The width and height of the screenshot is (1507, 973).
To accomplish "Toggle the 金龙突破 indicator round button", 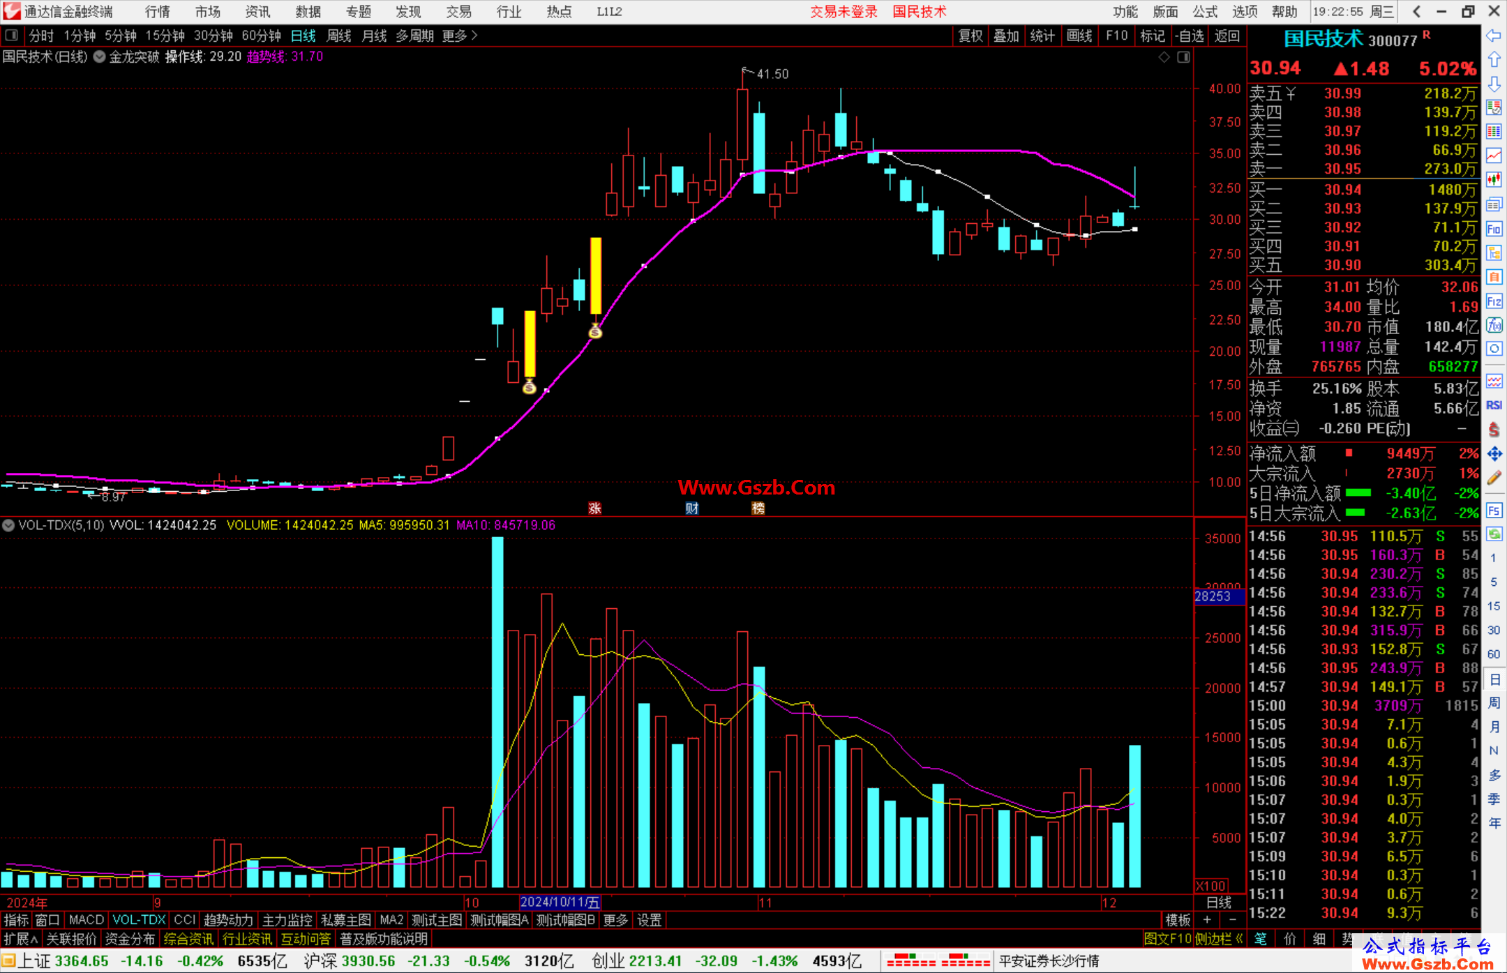I will point(100,57).
